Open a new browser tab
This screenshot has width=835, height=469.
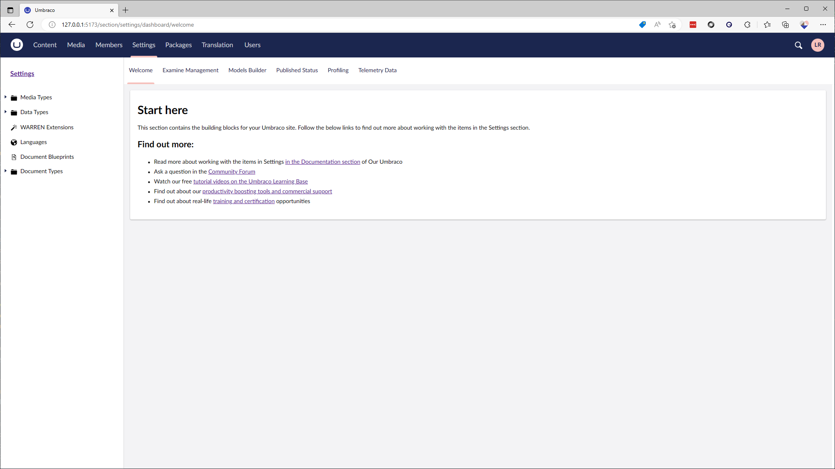click(x=126, y=10)
